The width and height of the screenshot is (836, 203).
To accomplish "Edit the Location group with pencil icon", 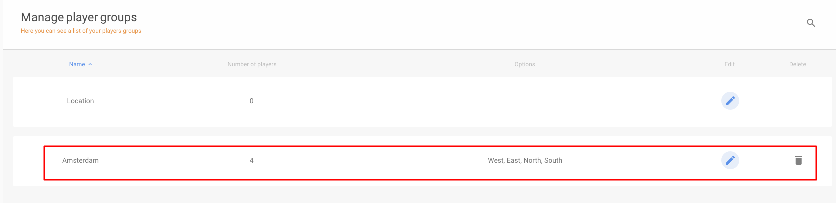I will (x=730, y=101).
